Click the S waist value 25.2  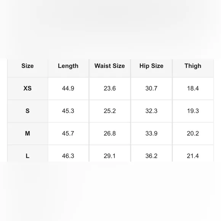click(110, 111)
